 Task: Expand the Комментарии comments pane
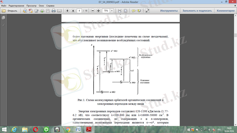click(x=225, y=11)
